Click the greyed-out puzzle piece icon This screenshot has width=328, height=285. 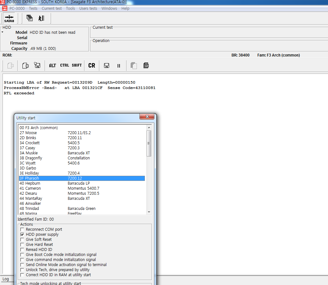[10, 66]
